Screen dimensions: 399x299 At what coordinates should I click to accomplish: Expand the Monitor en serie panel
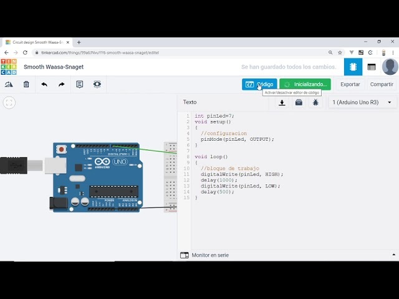(x=393, y=255)
